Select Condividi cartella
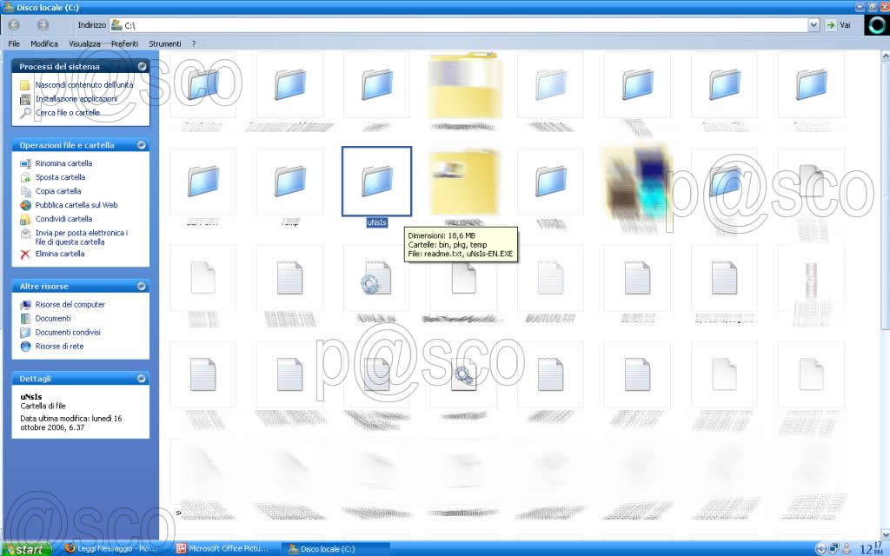This screenshot has width=890, height=556. (x=63, y=219)
